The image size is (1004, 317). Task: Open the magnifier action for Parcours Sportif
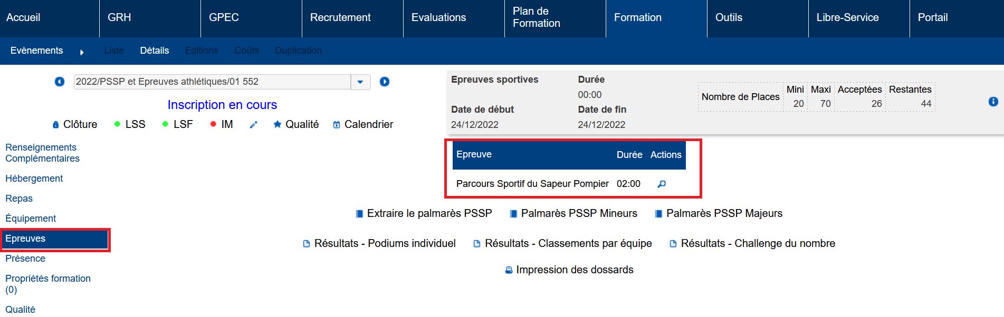[662, 184]
